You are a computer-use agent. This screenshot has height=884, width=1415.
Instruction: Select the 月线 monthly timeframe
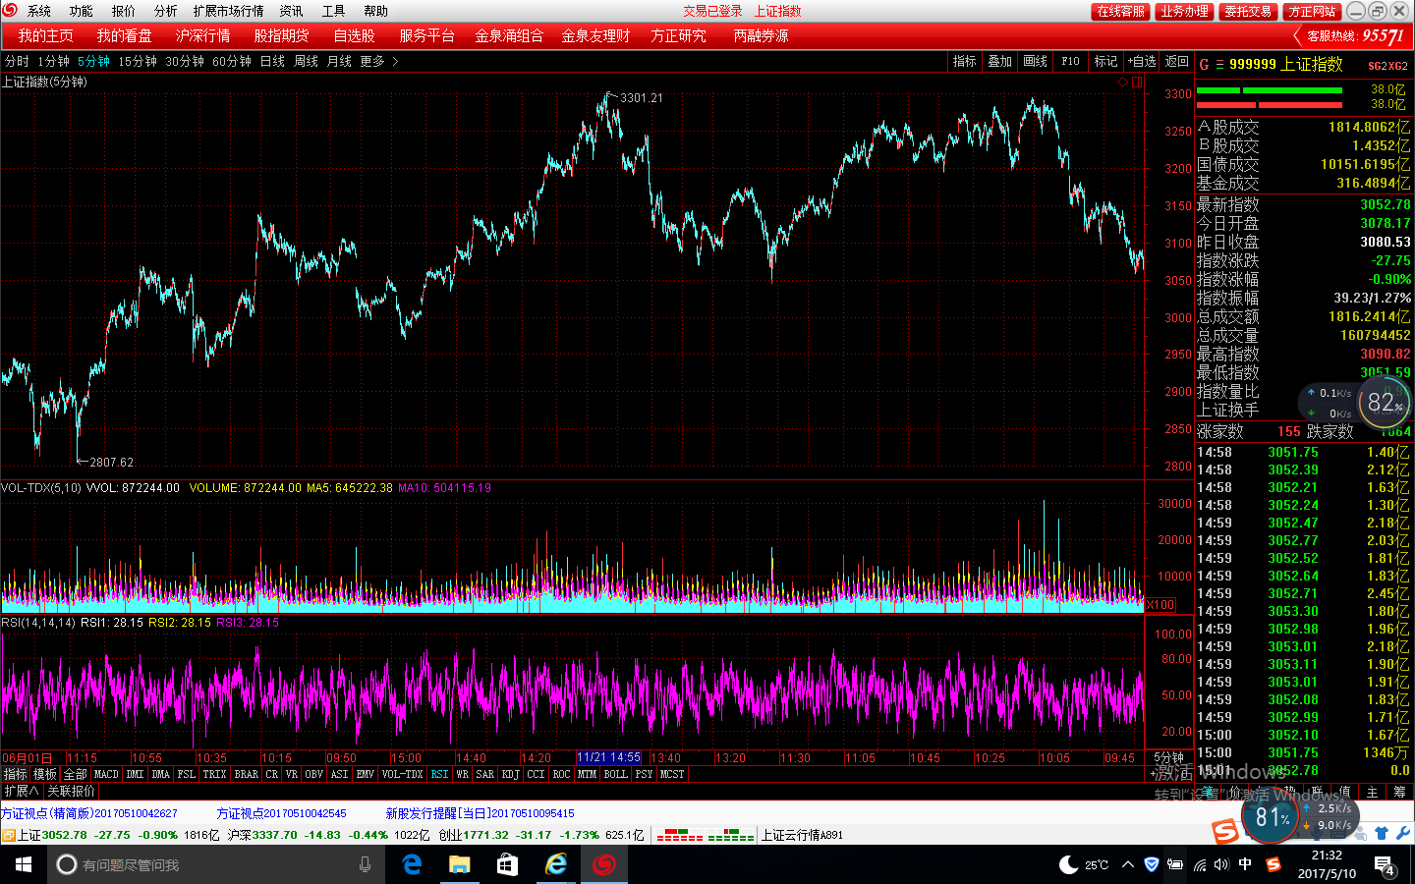pyautogui.click(x=339, y=61)
